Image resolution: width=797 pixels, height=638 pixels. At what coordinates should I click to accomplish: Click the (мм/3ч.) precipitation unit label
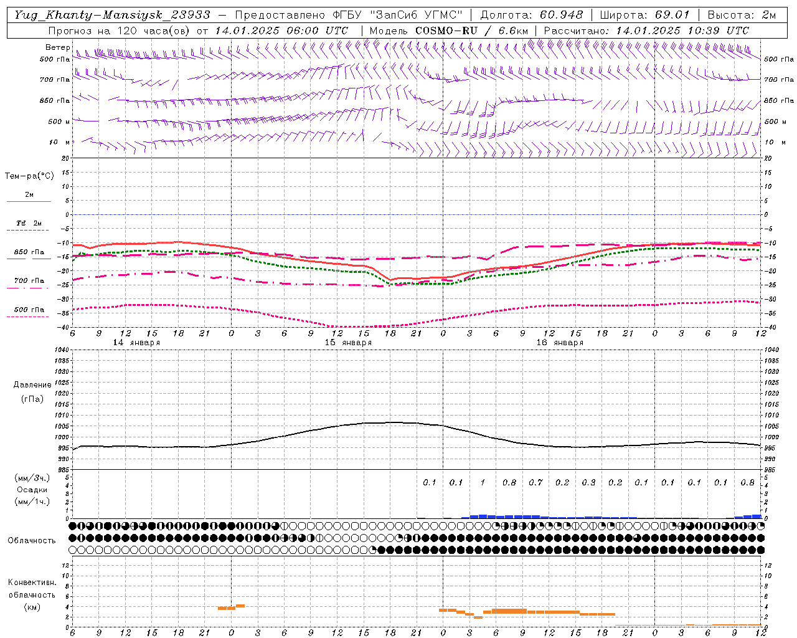click(32, 478)
